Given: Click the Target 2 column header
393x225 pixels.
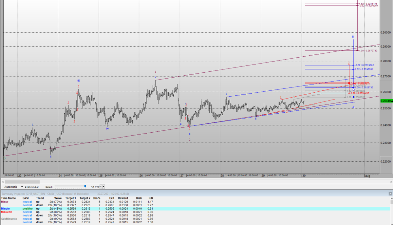Looking at the screenshot, I should tap(85, 198).
